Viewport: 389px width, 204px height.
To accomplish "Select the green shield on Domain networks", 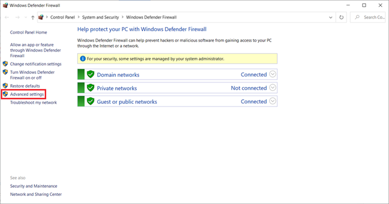I will 90,74.
